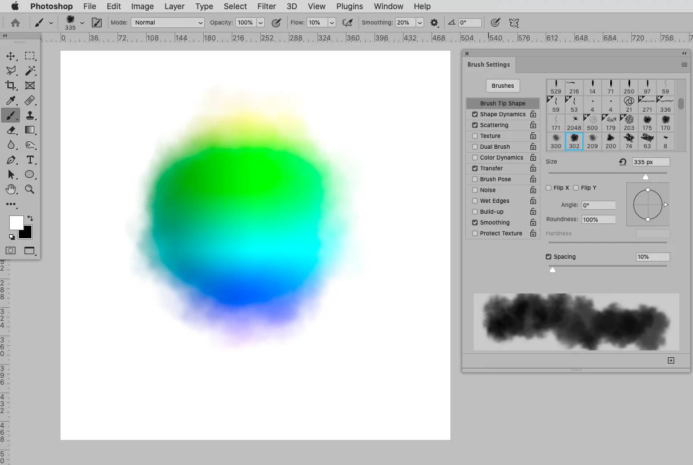Enable the Texture checkbox
This screenshot has height=465, width=693.
pos(475,136)
